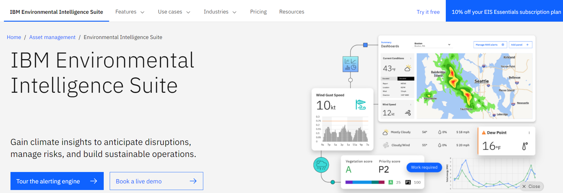Image resolution: width=563 pixels, height=193 pixels.
Task: Click the Kirkland label on the map
Action: [x=509, y=57]
